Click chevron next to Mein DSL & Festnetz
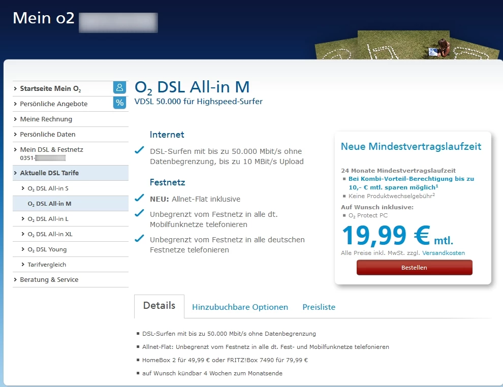 click(15, 149)
